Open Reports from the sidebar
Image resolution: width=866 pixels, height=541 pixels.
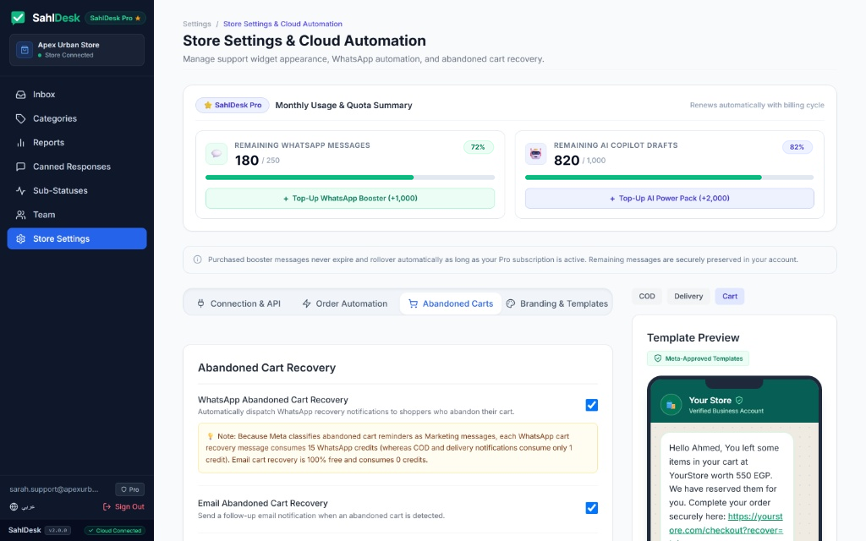click(77, 142)
